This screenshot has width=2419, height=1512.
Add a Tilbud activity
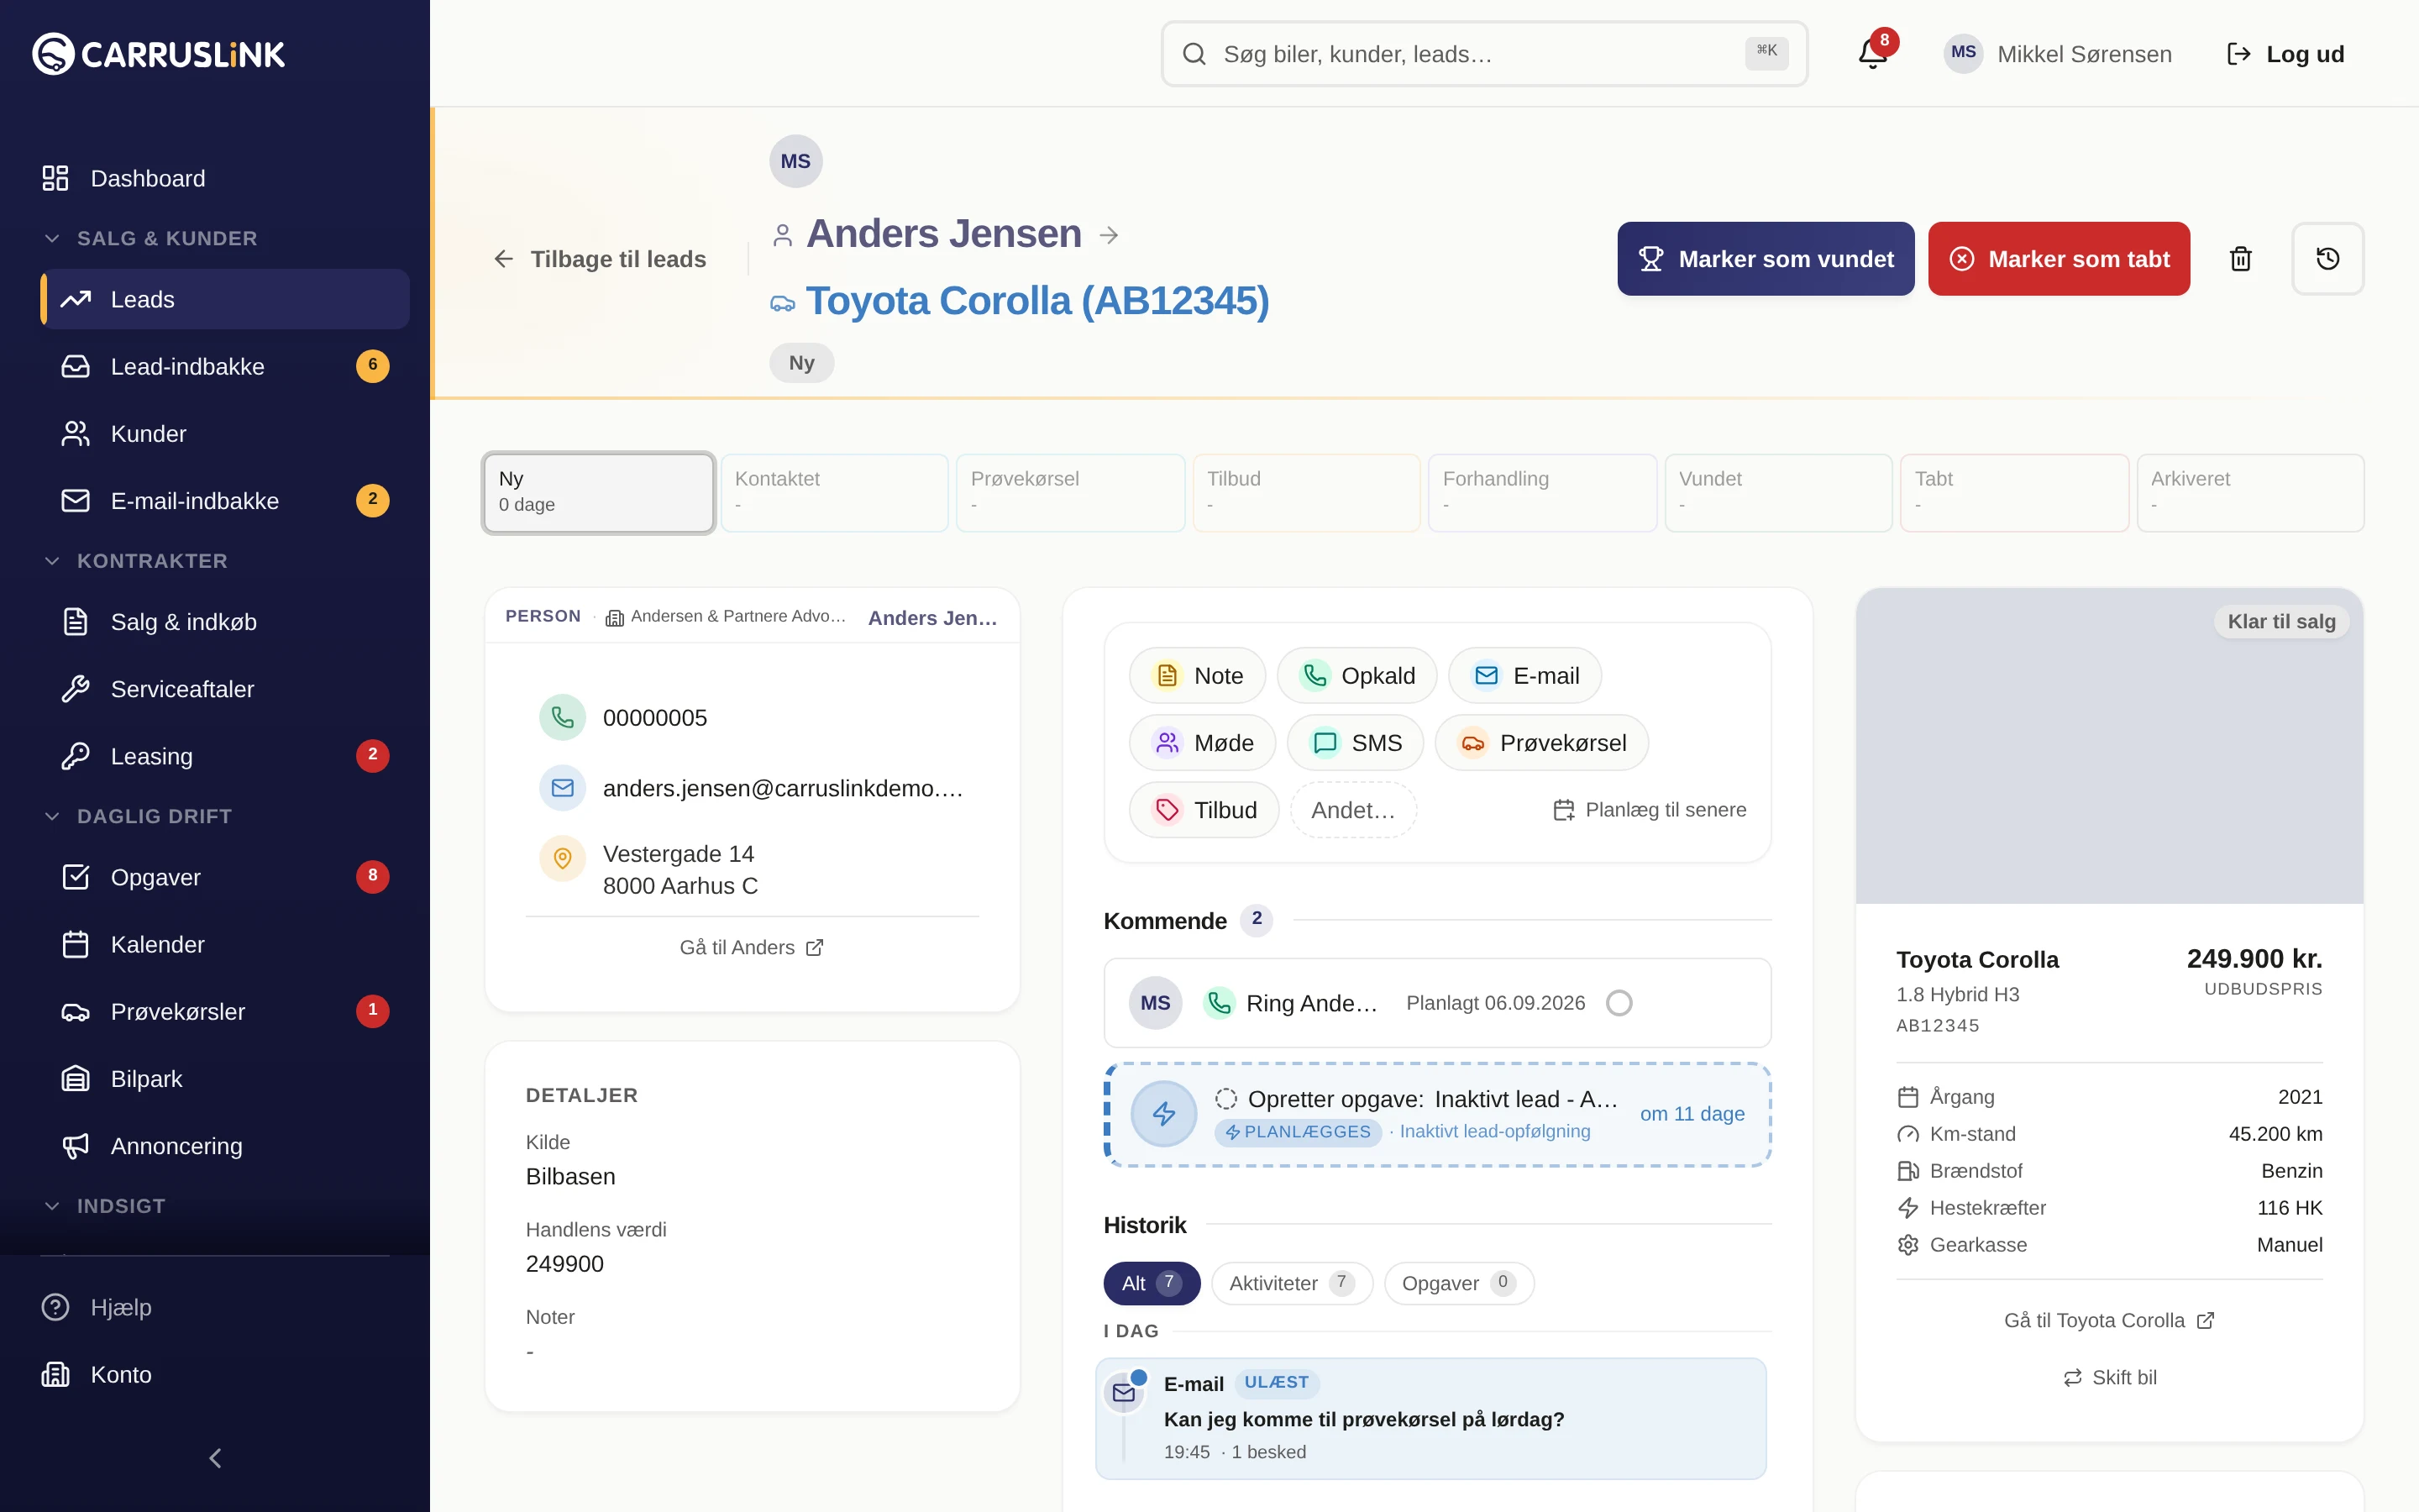pos(1204,810)
